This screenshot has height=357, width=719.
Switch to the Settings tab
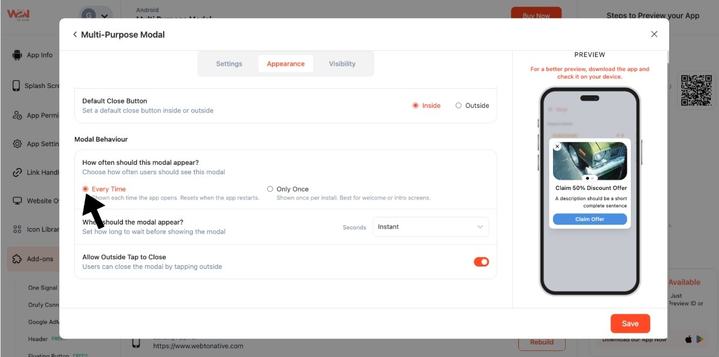click(229, 64)
